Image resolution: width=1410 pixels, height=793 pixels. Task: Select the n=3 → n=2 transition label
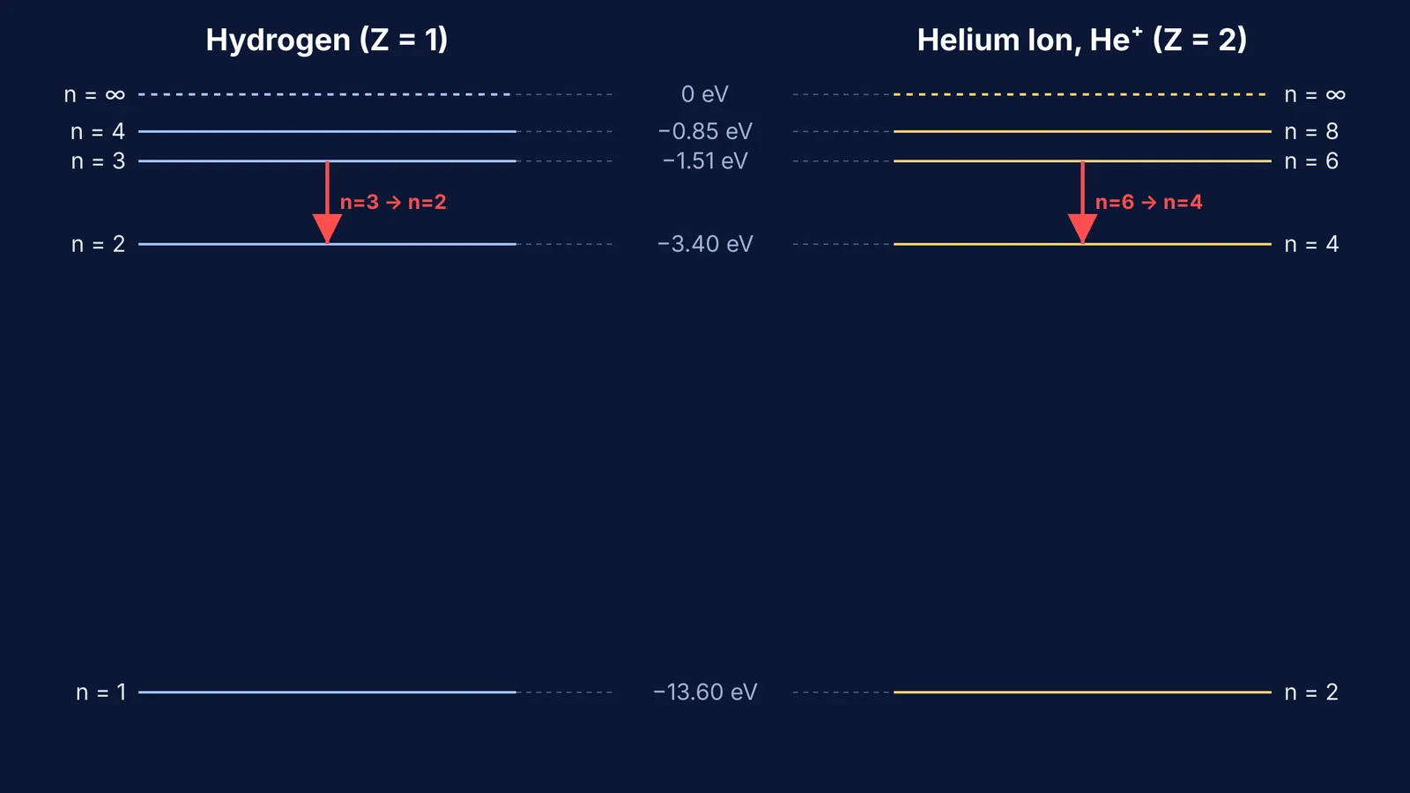[393, 203]
